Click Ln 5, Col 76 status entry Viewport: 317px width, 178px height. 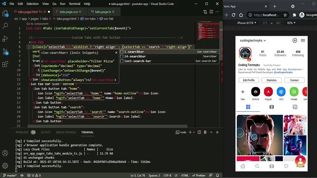point(138,176)
